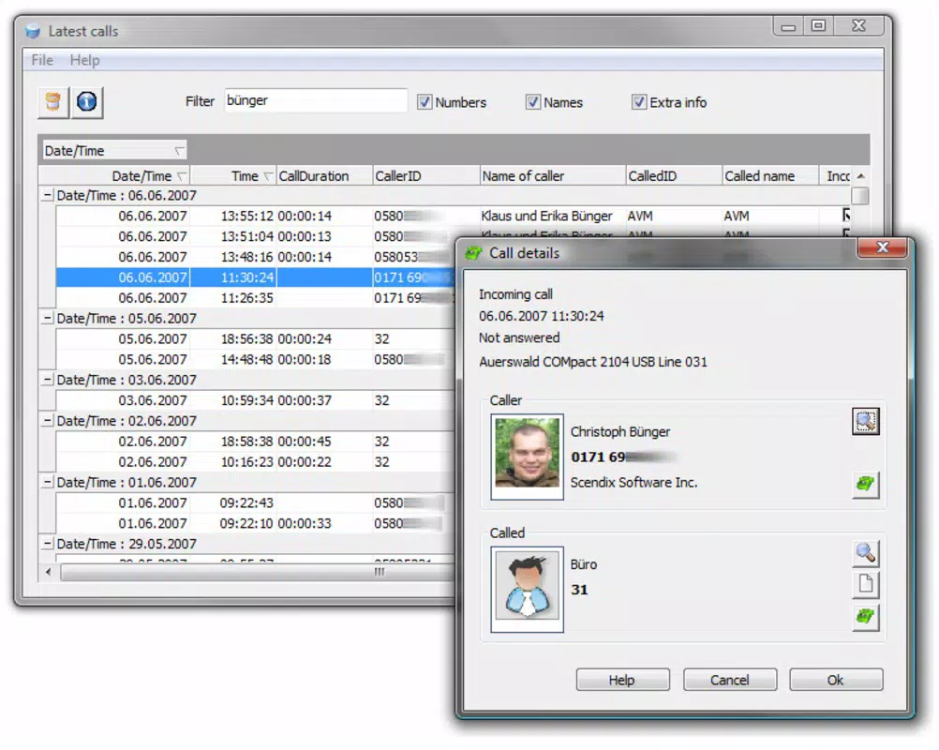Screen dimensions: 939x750
Task: Disable the Extra info checkbox
Action: click(x=639, y=102)
